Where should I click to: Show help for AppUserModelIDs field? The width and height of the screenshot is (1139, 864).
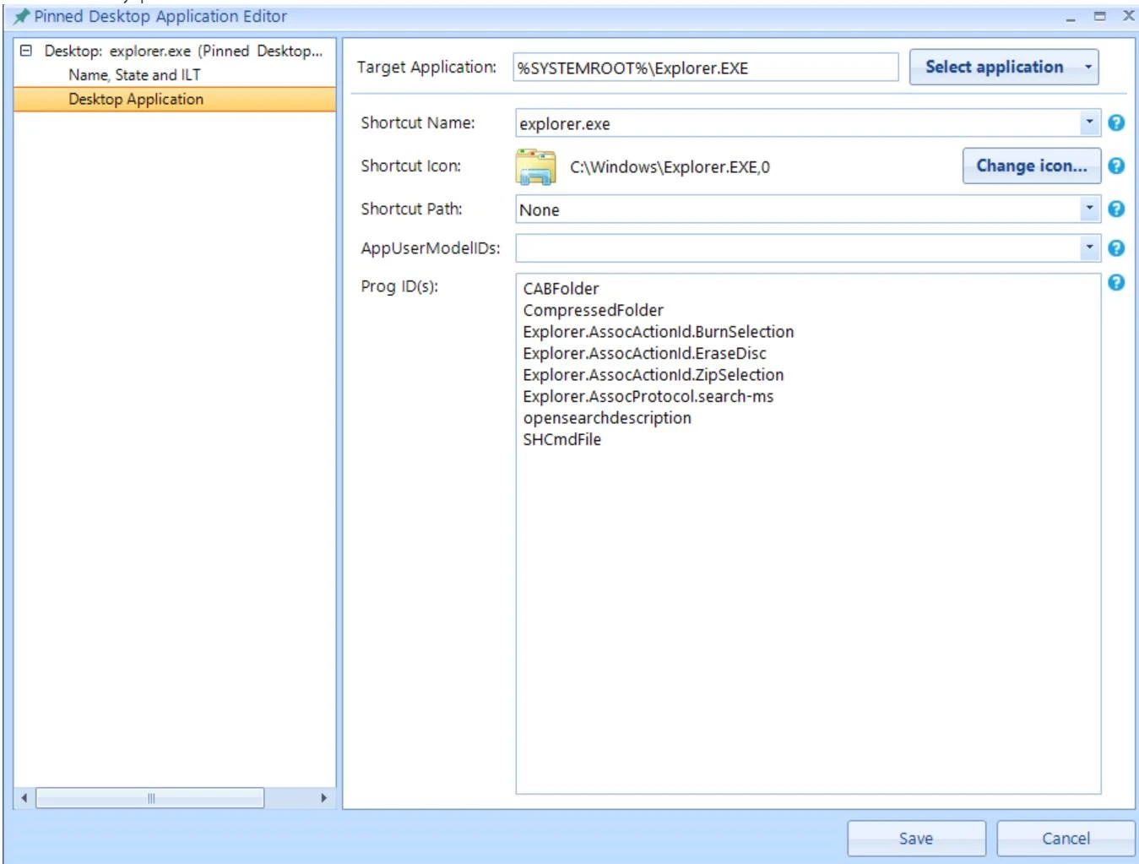coord(1115,248)
